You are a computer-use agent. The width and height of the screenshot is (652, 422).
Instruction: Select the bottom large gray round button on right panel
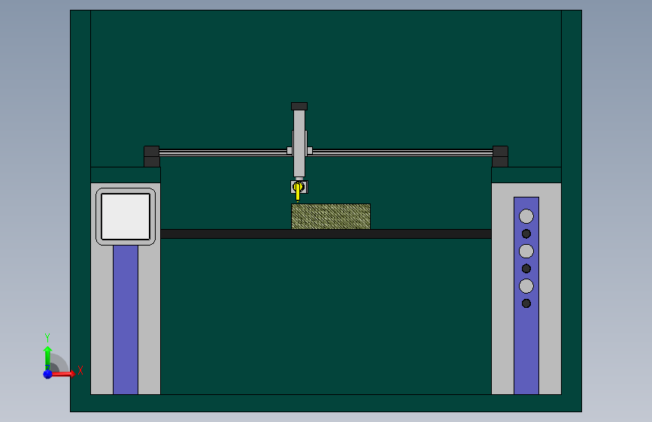click(526, 286)
